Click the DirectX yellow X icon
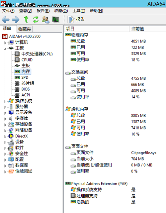Screen dimensions: 166x213 point(11,136)
